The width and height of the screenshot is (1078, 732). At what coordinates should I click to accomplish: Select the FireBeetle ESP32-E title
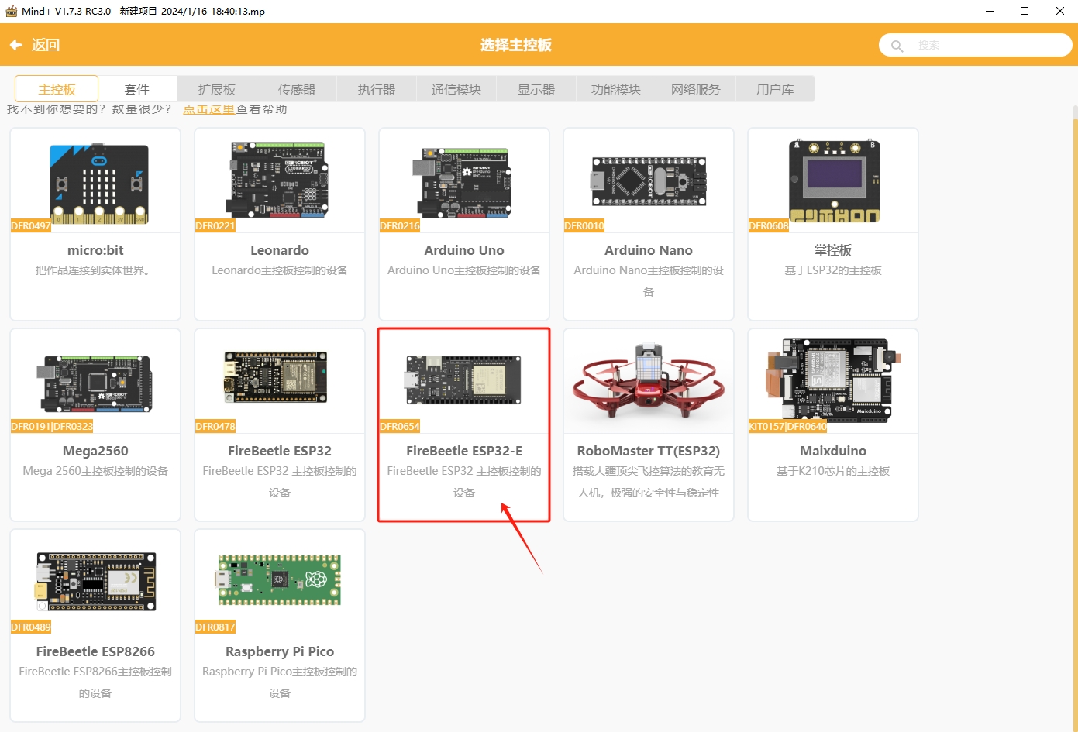click(x=463, y=451)
